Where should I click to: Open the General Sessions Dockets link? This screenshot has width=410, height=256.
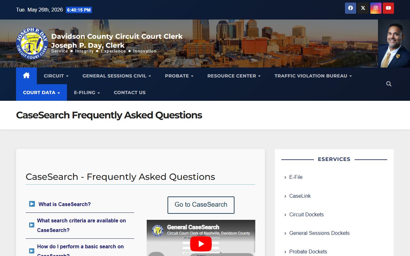click(319, 233)
